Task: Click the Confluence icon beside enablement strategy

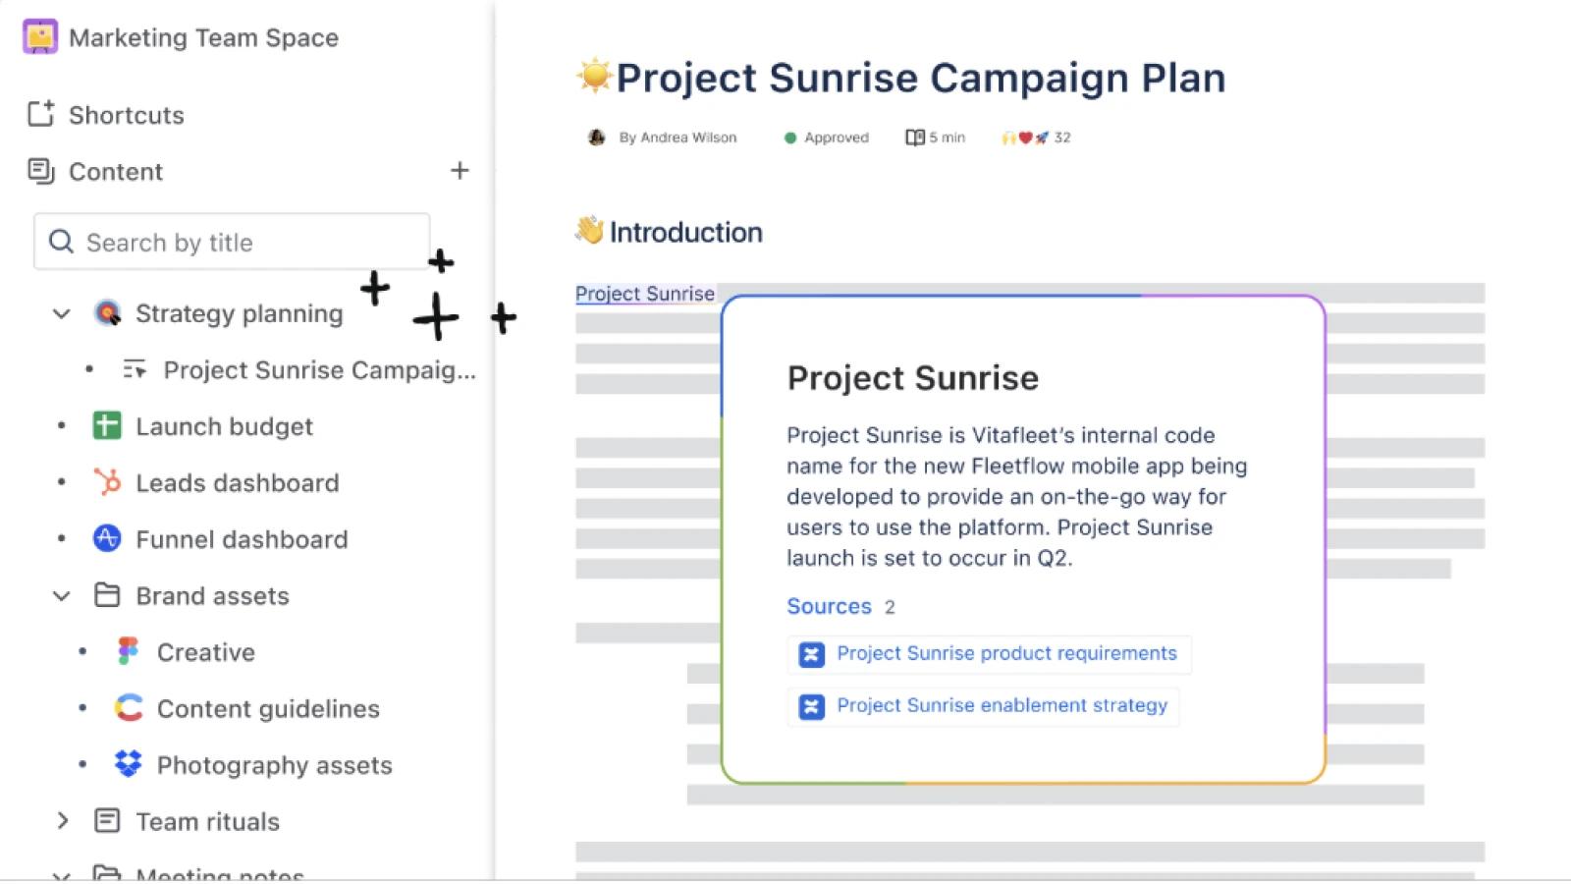Action: click(x=812, y=706)
